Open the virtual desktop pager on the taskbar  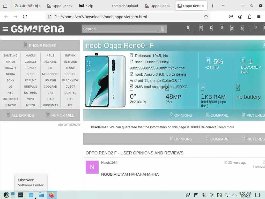pyautogui.click(x=13, y=195)
